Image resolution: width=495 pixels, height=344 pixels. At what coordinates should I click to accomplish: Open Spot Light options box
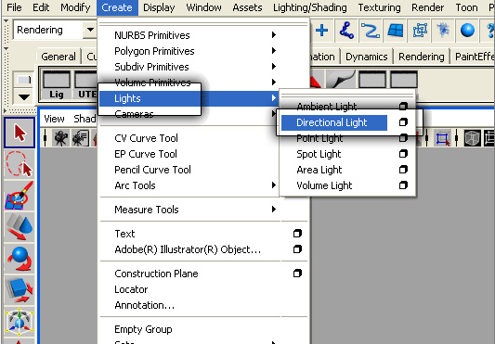403,154
